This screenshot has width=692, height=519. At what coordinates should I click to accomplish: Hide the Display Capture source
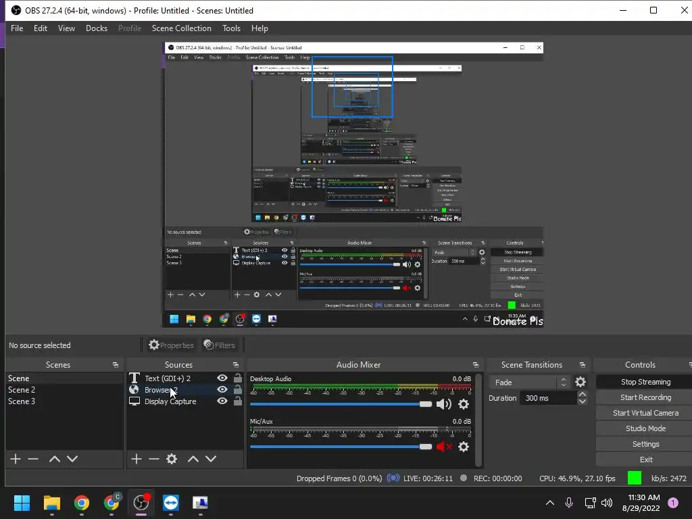[222, 401]
